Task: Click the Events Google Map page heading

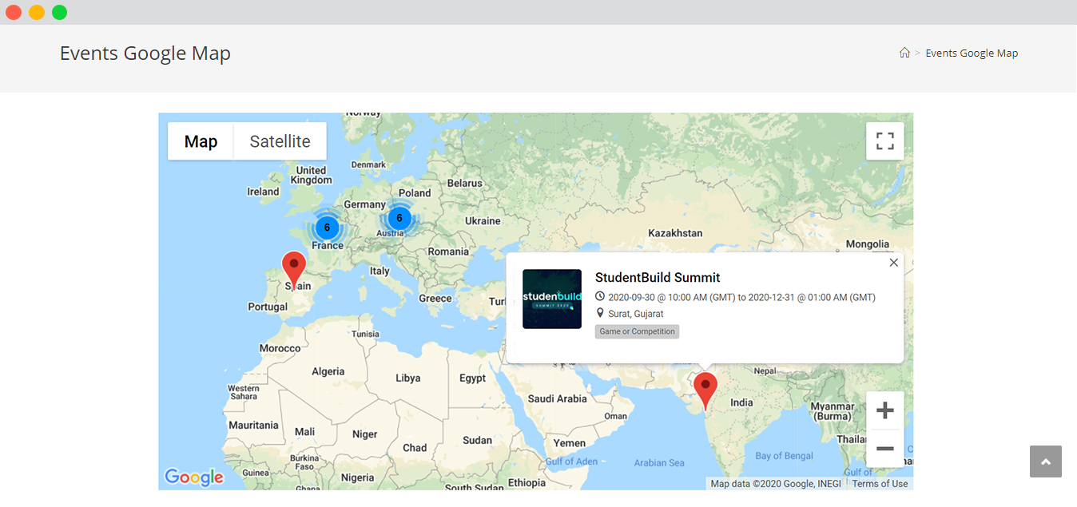Action: pyautogui.click(x=145, y=53)
